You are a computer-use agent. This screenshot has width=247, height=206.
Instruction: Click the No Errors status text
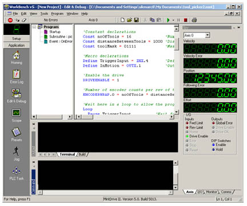pyautogui.click(x=50, y=20)
